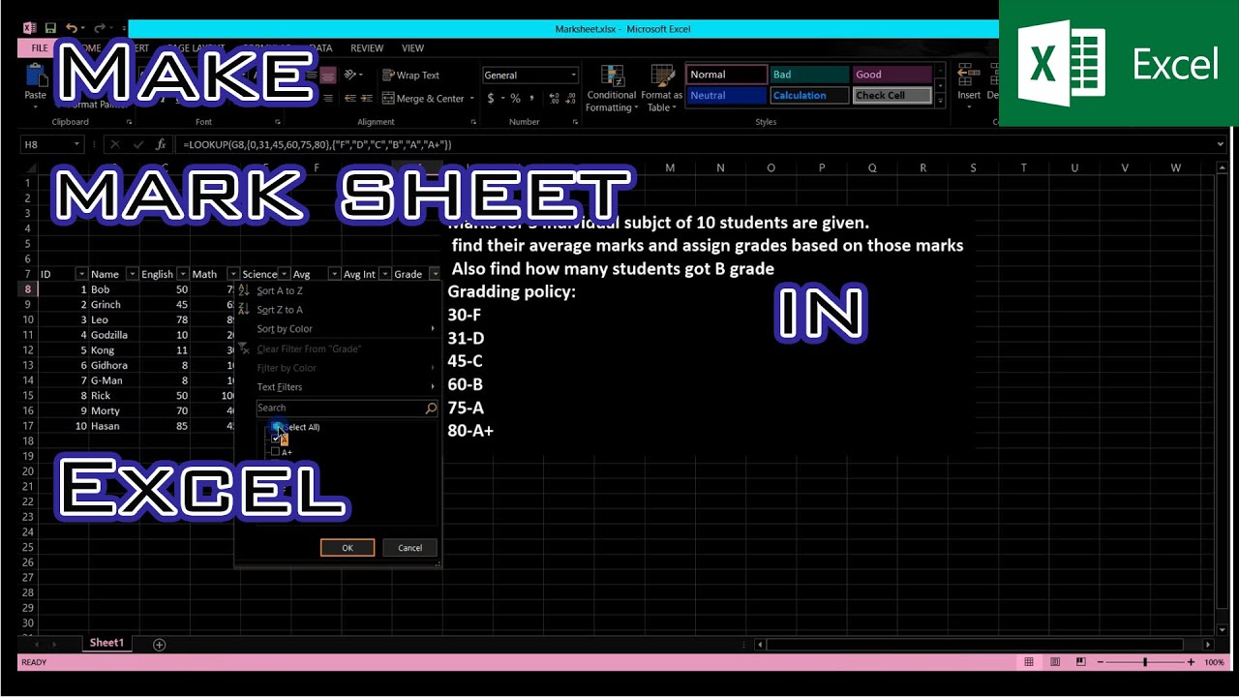Switch to the VIEW ribbon tab

pyautogui.click(x=412, y=47)
